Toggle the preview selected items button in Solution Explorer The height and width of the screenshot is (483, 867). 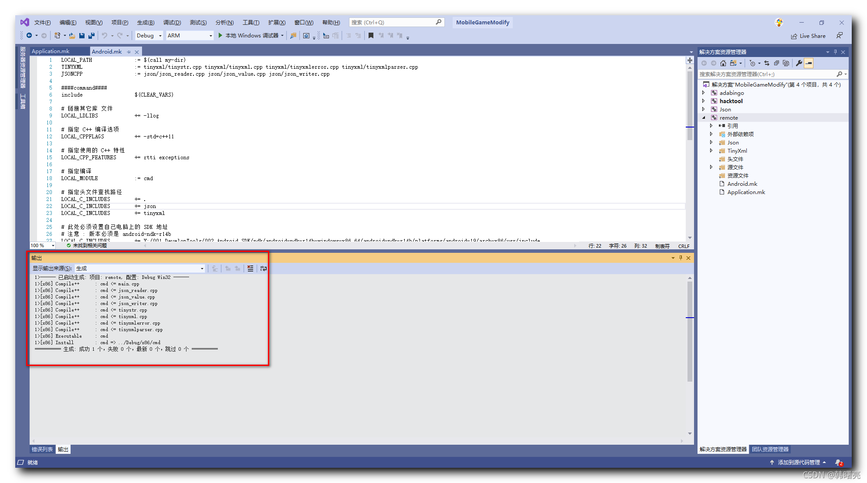809,63
